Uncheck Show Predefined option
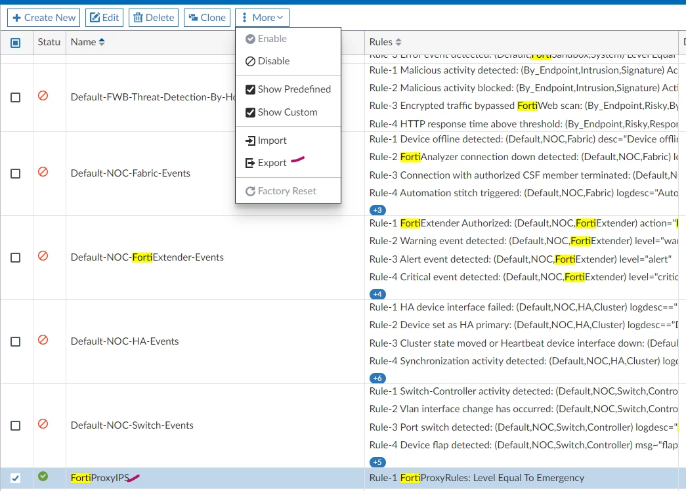The image size is (686, 491). (x=288, y=89)
